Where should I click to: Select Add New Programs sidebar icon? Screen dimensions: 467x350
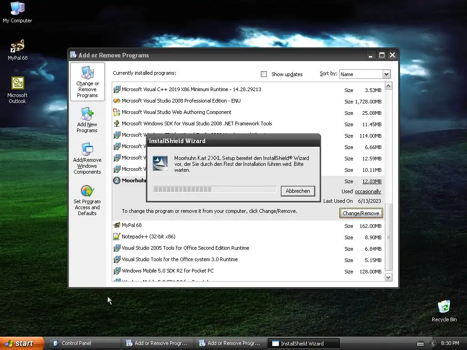(x=87, y=120)
